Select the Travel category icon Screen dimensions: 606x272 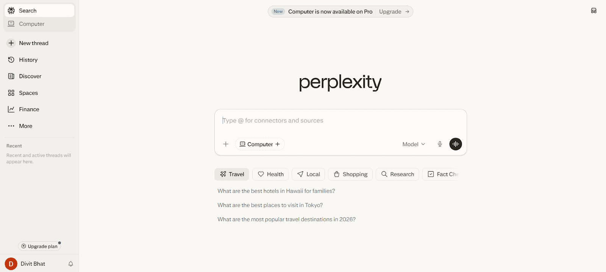223,174
